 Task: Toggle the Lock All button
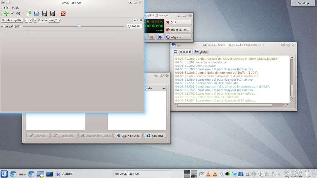tap(138, 20)
